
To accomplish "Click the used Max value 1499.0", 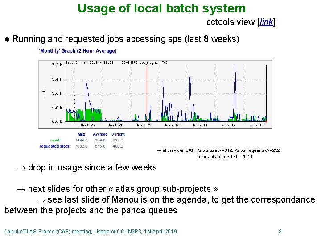I will pos(81,141).
